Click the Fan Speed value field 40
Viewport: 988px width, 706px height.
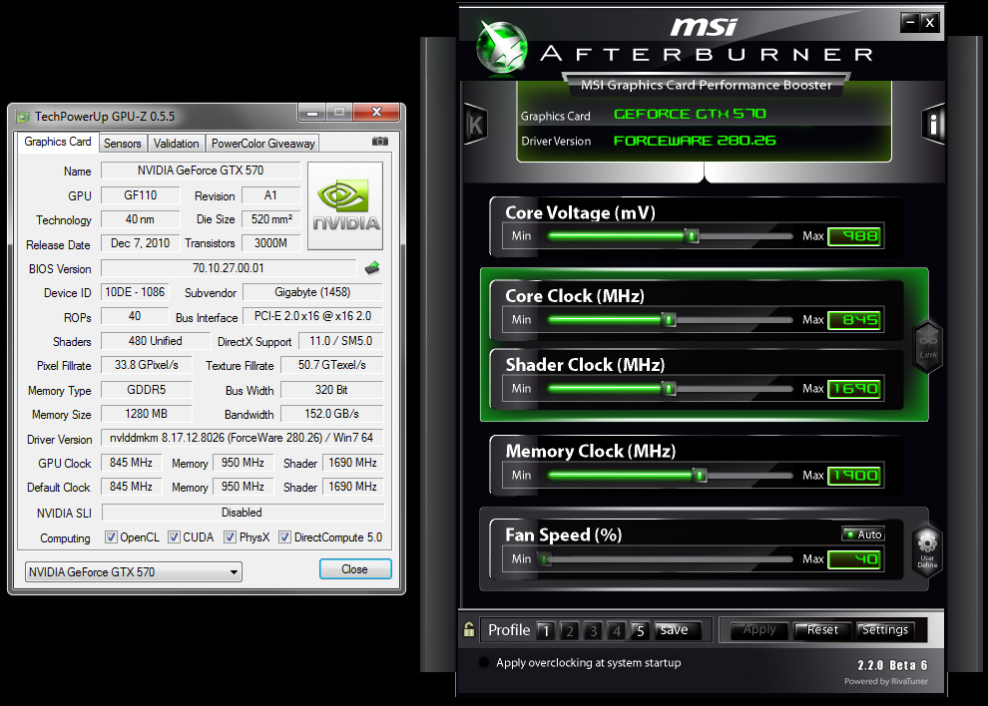[854, 559]
